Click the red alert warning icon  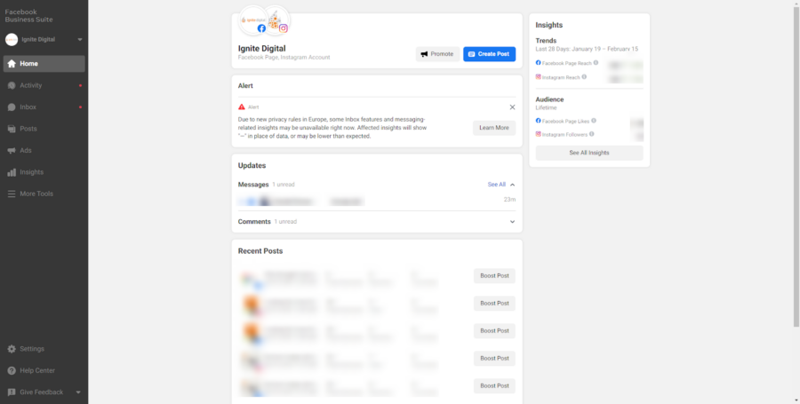tap(242, 107)
